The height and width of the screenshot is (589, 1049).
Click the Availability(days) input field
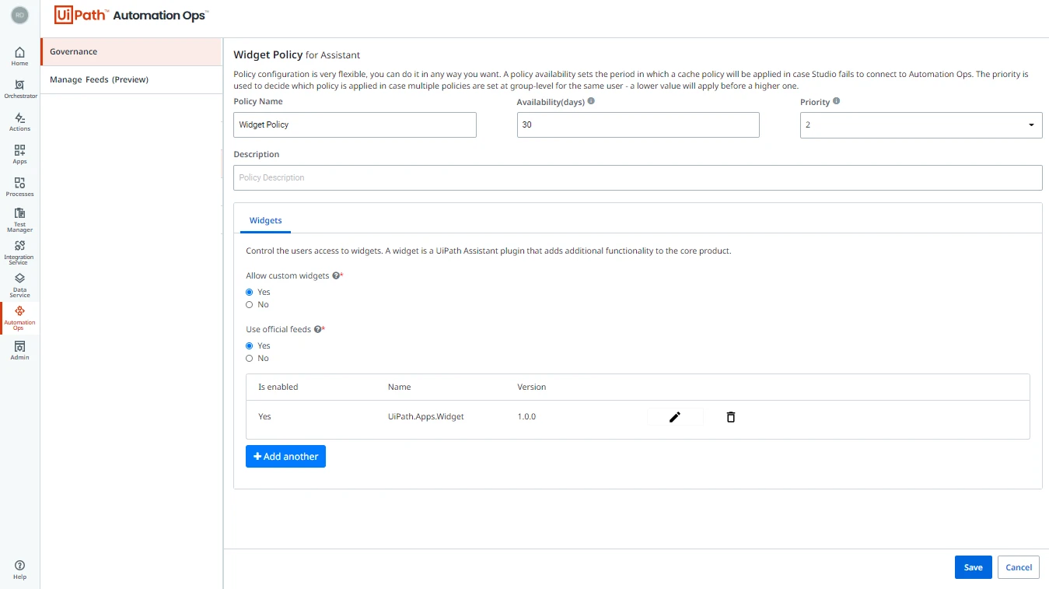click(638, 125)
